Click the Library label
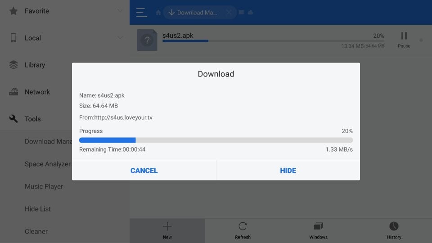Image resolution: width=432 pixels, height=243 pixels. click(35, 65)
